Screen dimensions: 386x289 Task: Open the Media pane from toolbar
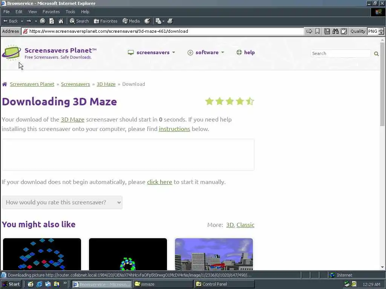point(131,21)
